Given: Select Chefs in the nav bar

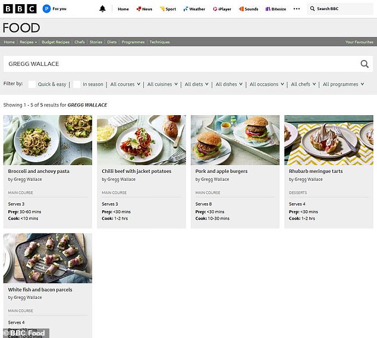Looking at the screenshot, I should (x=80, y=42).
